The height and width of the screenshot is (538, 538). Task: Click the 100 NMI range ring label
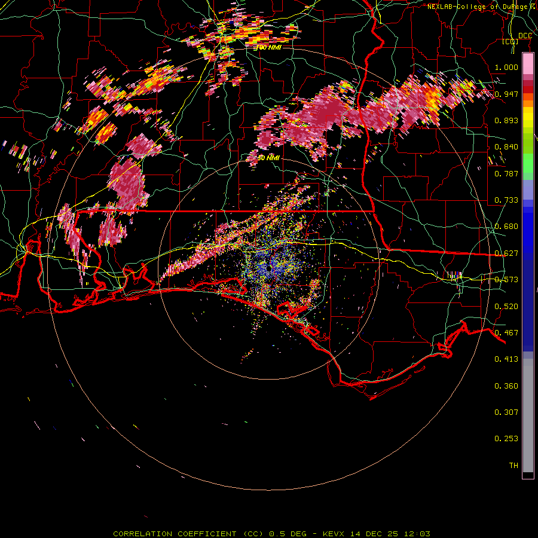tap(269, 47)
